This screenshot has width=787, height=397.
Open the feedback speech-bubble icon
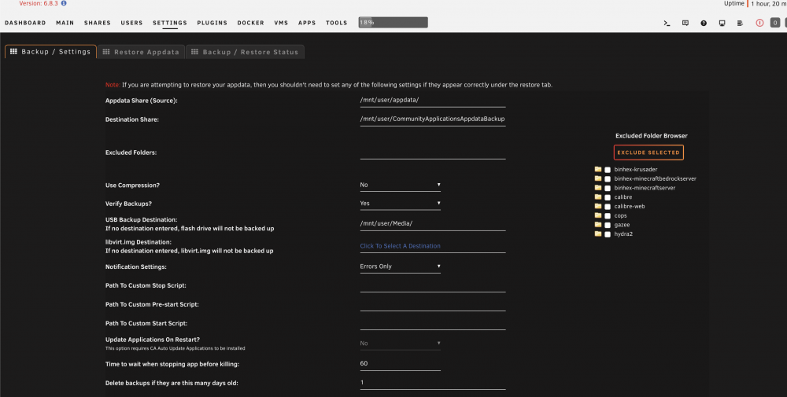pyautogui.click(x=685, y=23)
